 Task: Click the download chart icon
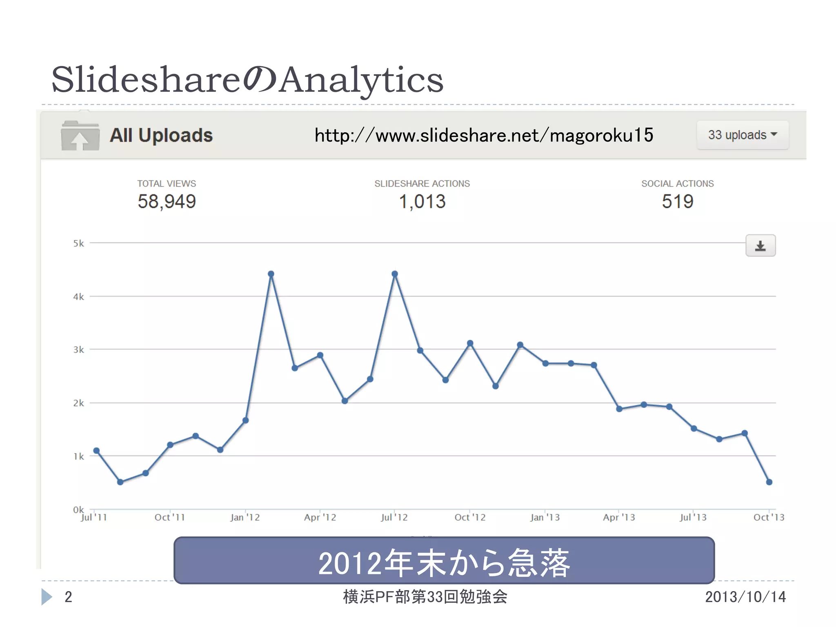point(760,246)
